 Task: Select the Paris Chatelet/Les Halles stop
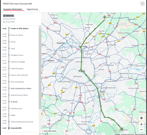pos(21,89)
